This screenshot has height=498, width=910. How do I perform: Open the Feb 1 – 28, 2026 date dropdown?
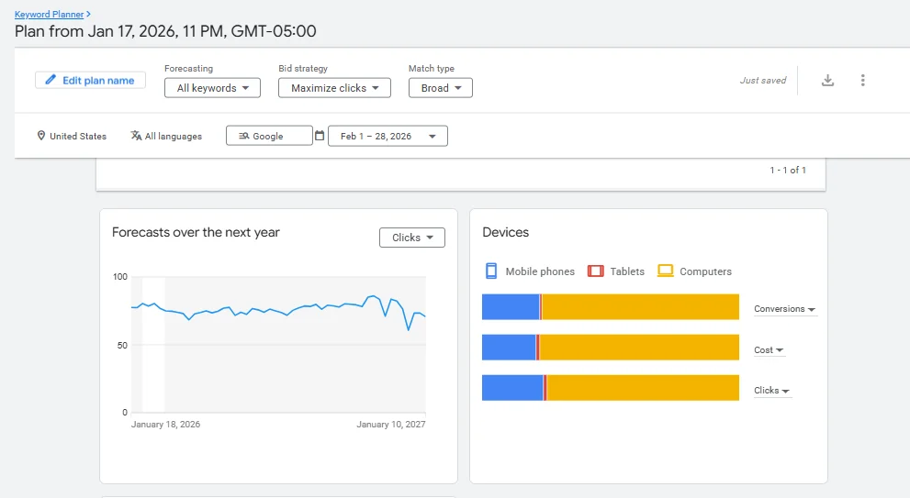(388, 136)
